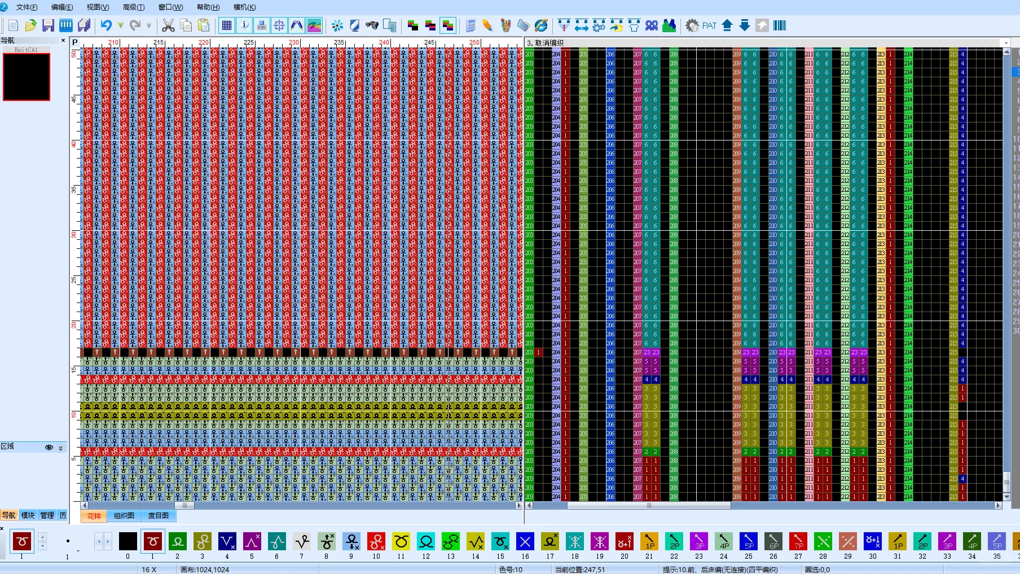Open the 编辑(E) menu
This screenshot has width=1020, height=574.
click(x=62, y=7)
